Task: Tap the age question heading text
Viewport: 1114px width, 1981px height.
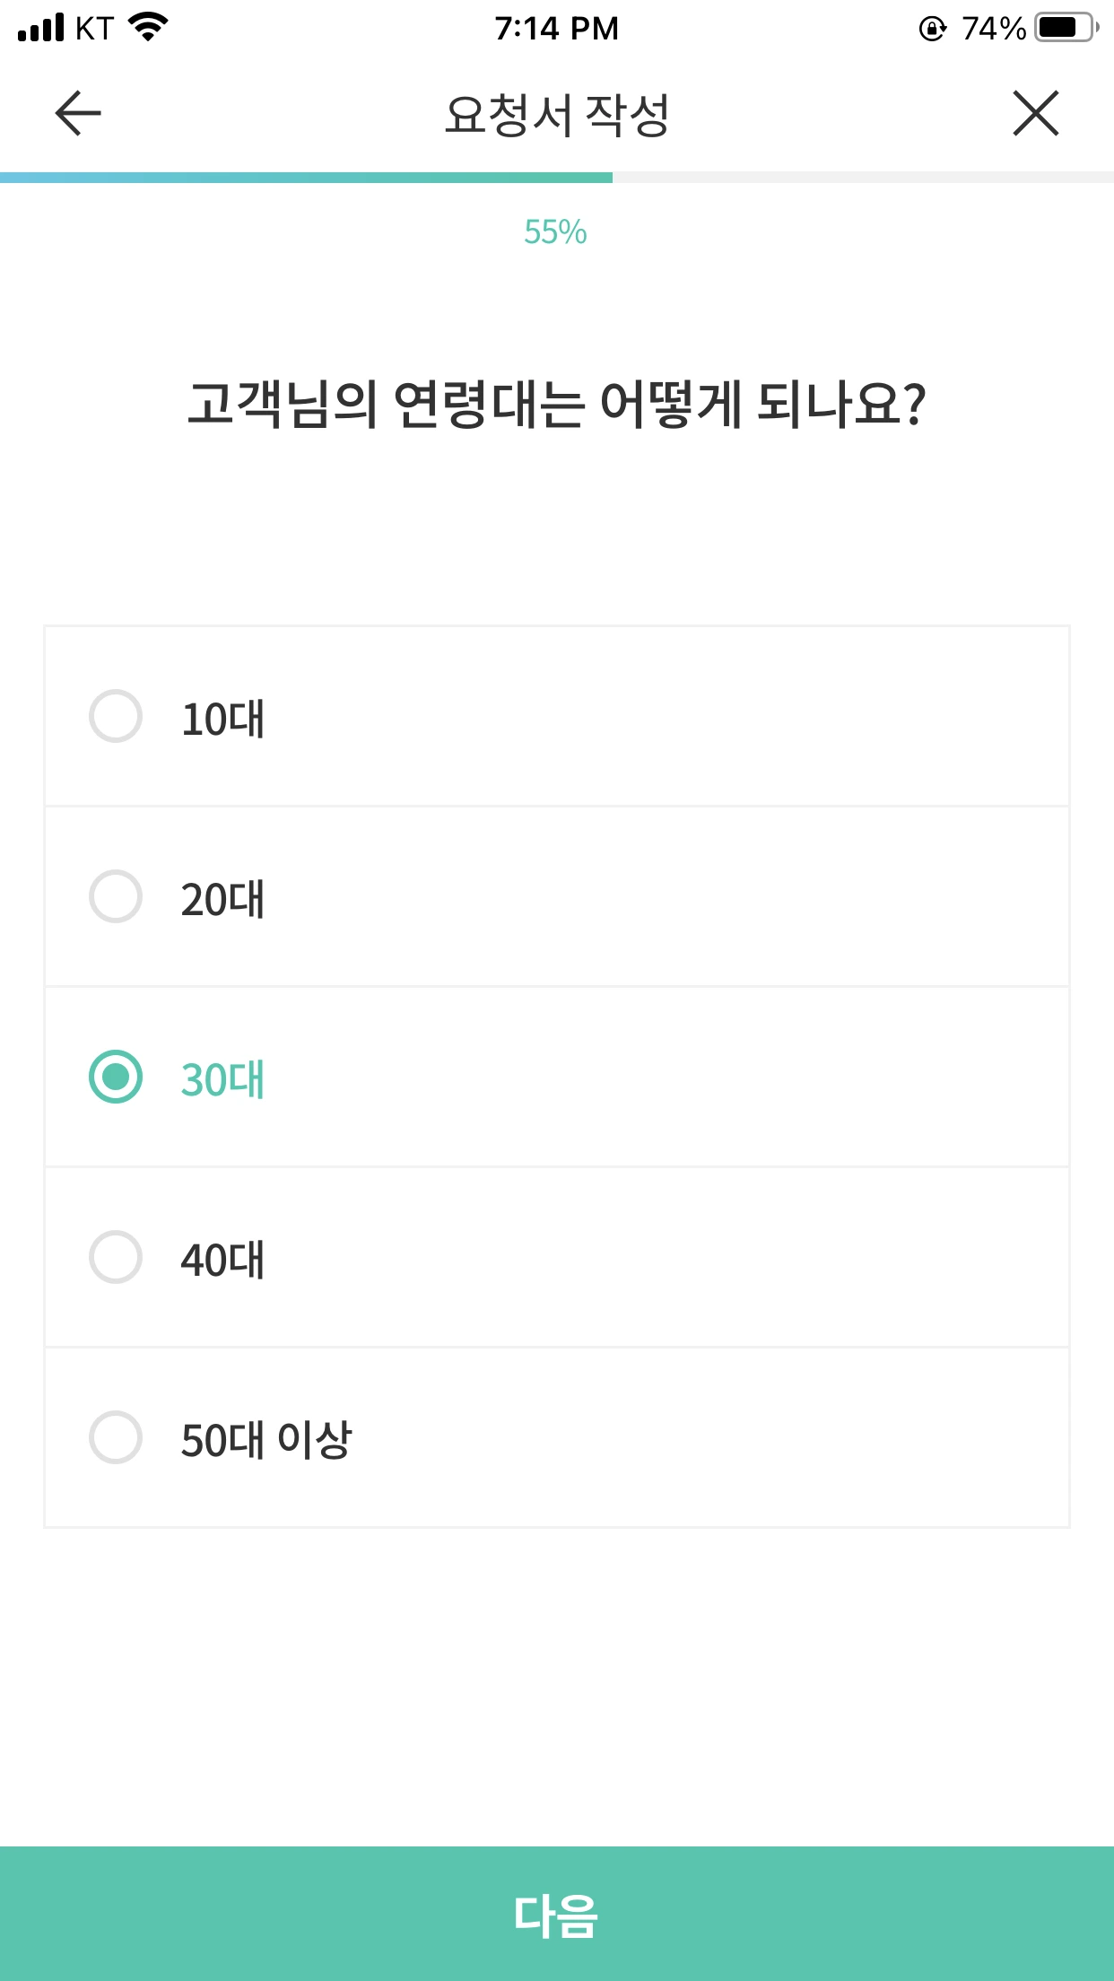Action: click(556, 404)
